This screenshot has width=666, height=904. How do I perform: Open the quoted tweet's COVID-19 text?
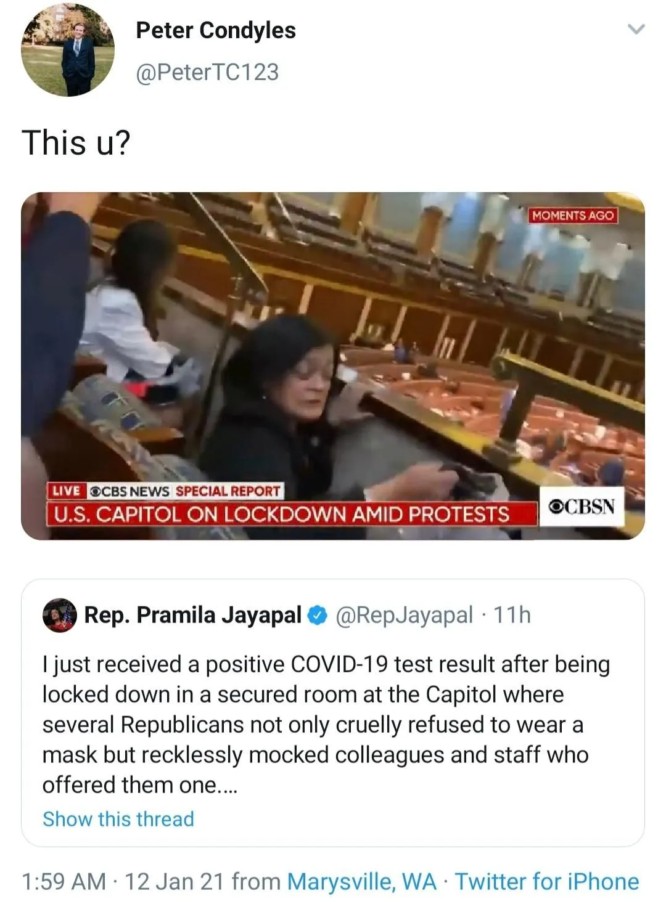coord(326,724)
